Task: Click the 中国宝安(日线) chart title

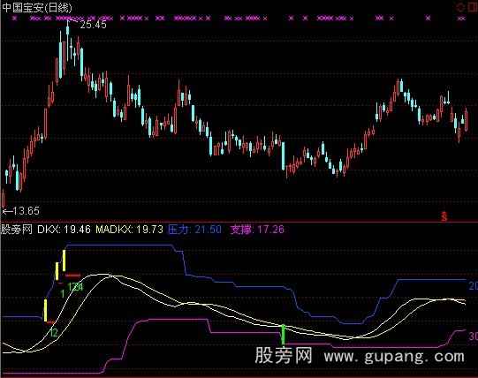Action: 37,8
